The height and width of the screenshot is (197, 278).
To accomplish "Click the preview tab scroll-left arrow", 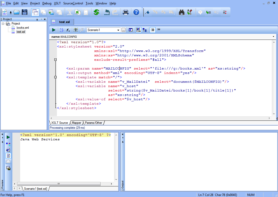I will tap(15, 188).
